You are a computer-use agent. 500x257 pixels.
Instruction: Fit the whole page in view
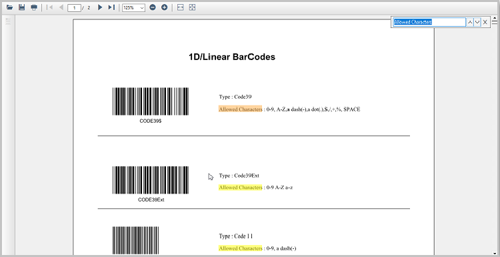pyautogui.click(x=192, y=7)
